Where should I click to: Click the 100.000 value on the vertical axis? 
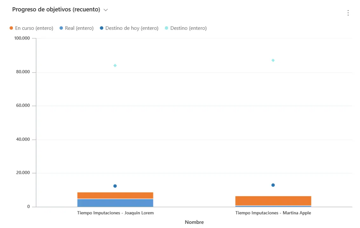[22, 38]
